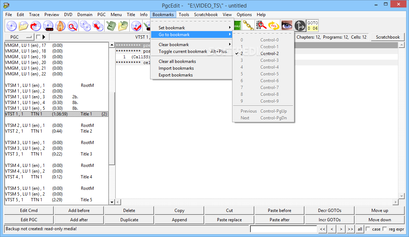The width and height of the screenshot is (409, 237).
Task: Click the << search first button
Action: click(323, 229)
